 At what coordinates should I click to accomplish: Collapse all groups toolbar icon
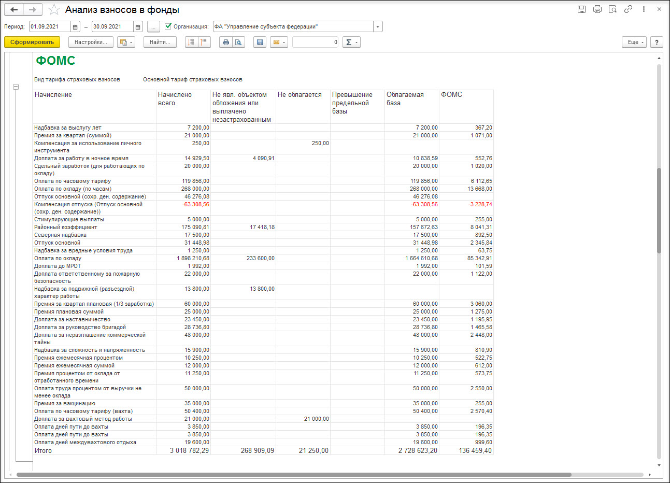(191, 42)
